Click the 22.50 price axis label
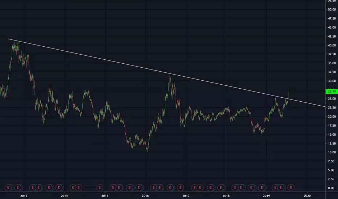 click(332, 107)
